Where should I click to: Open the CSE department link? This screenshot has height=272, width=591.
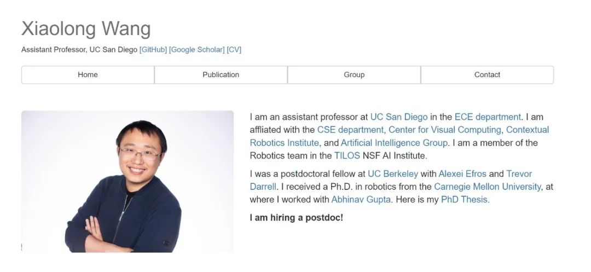point(350,130)
